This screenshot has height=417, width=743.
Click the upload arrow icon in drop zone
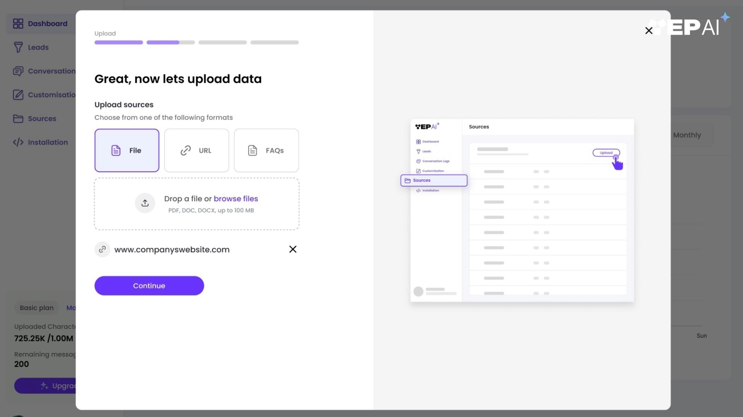(x=145, y=203)
